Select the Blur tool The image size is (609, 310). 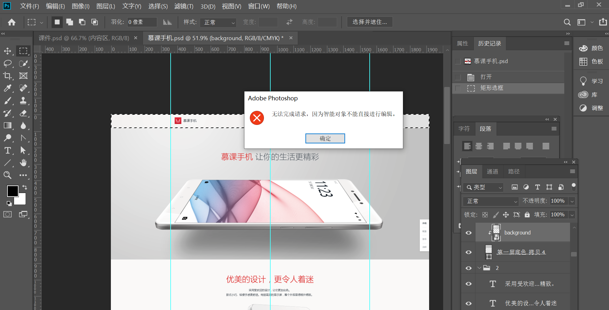tap(23, 126)
